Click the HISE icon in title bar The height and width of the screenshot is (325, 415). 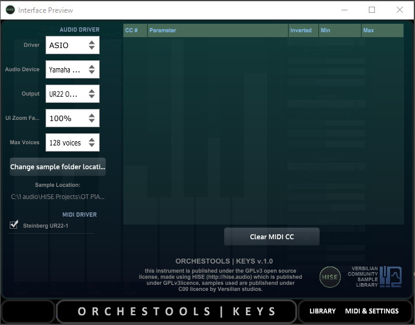pyautogui.click(x=10, y=10)
